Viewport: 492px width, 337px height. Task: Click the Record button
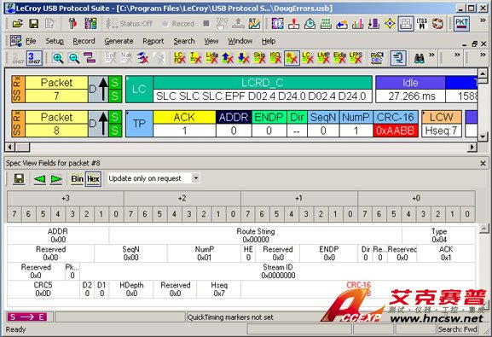click(x=179, y=24)
